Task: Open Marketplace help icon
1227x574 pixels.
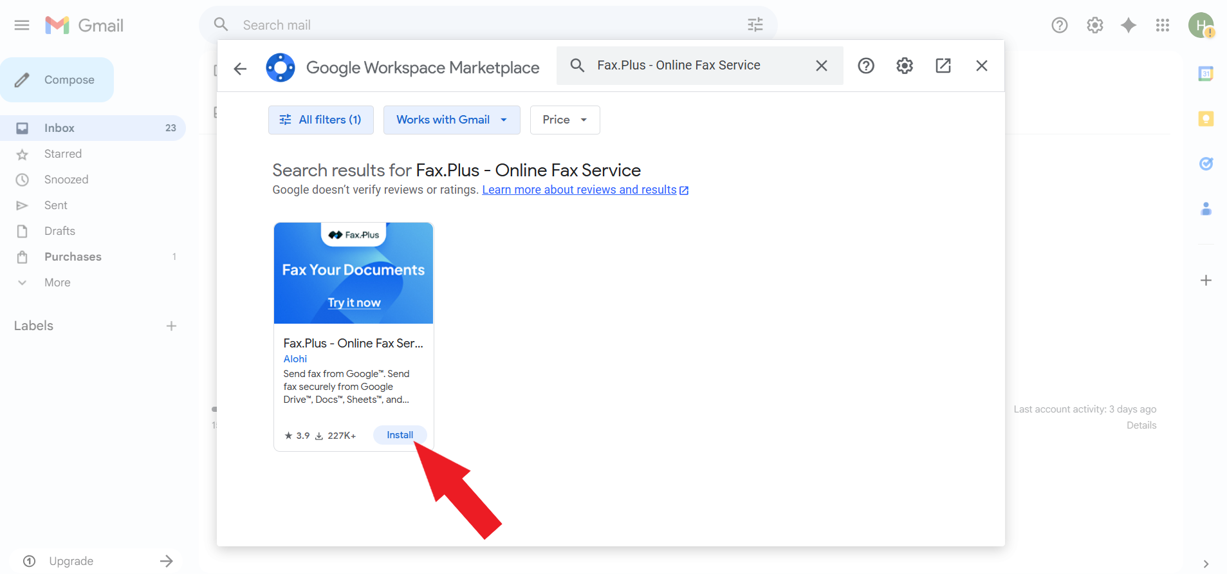Action: click(x=866, y=66)
